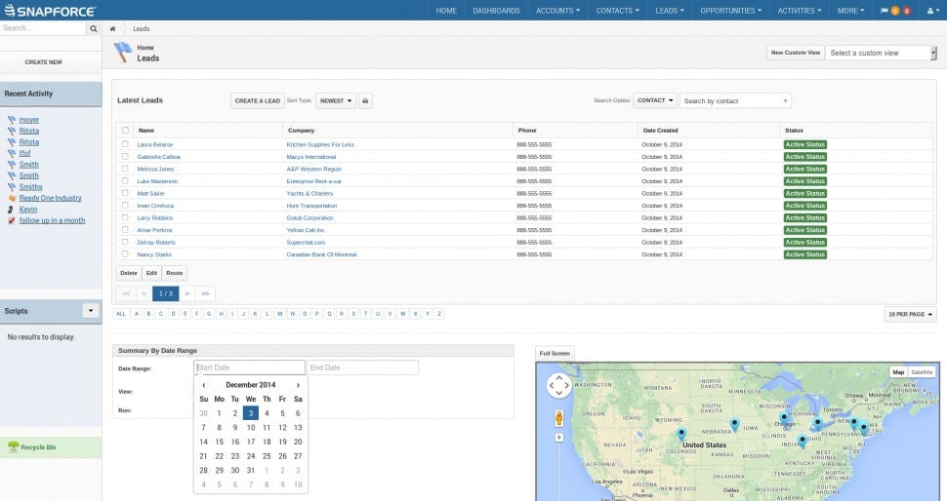Go to previous month in calendar
This screenshot has height=501, width=947.
(x=204, y=385)
